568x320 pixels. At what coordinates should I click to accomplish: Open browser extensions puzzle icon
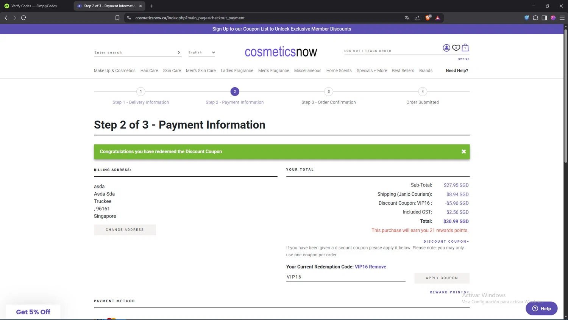(x=535, y=18)
